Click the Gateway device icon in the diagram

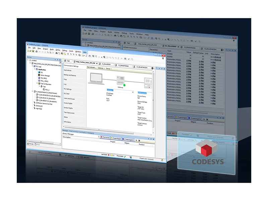(121, 80)
